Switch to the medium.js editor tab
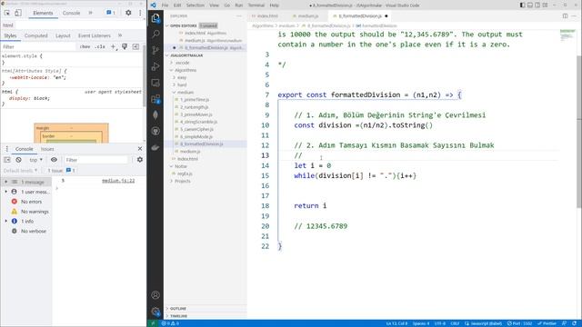Screen dimensions: 582x327 [x=308, y=16]
